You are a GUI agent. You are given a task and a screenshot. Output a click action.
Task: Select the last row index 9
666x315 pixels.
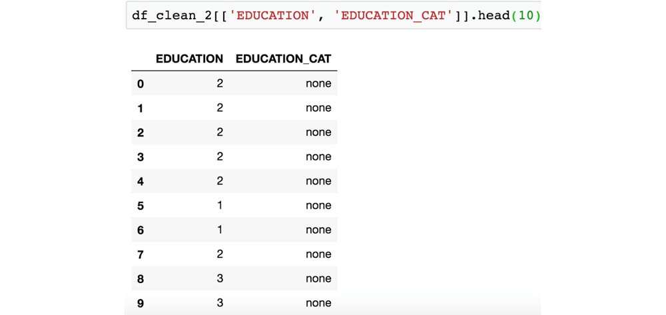(x=141, y=304)
